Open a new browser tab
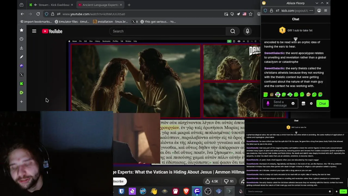The image size is (348, 196). pos(129,5)
